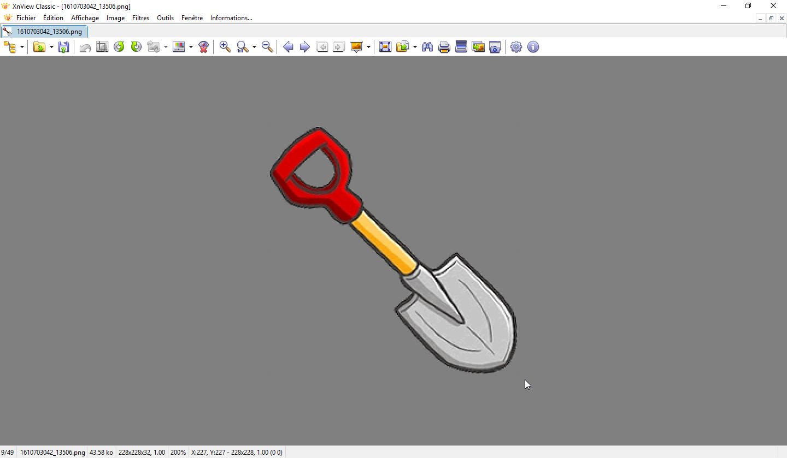Image resolution: width=787 pixels, height=458 pixels.
Task: Expand the dropdown arrow beside convert icon
Action: (166, 47)
